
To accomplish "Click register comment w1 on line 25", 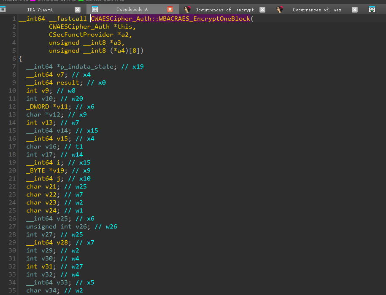I will [79, 210].
